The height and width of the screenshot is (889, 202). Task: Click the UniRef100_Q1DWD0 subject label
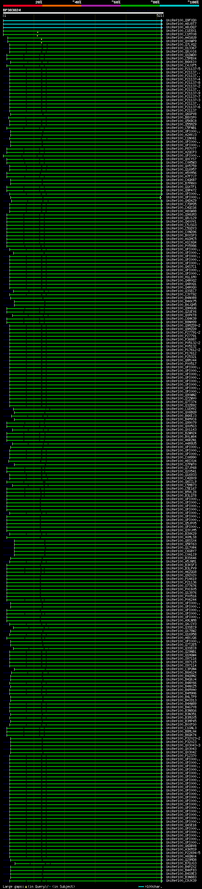[181, 55]
